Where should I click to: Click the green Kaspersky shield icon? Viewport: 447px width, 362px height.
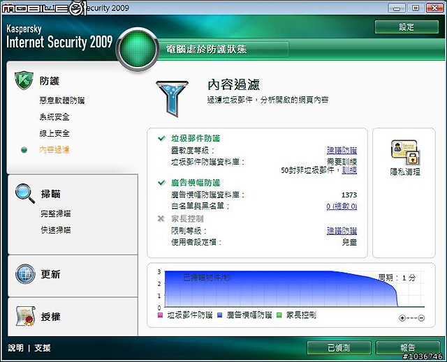point(24,80)
